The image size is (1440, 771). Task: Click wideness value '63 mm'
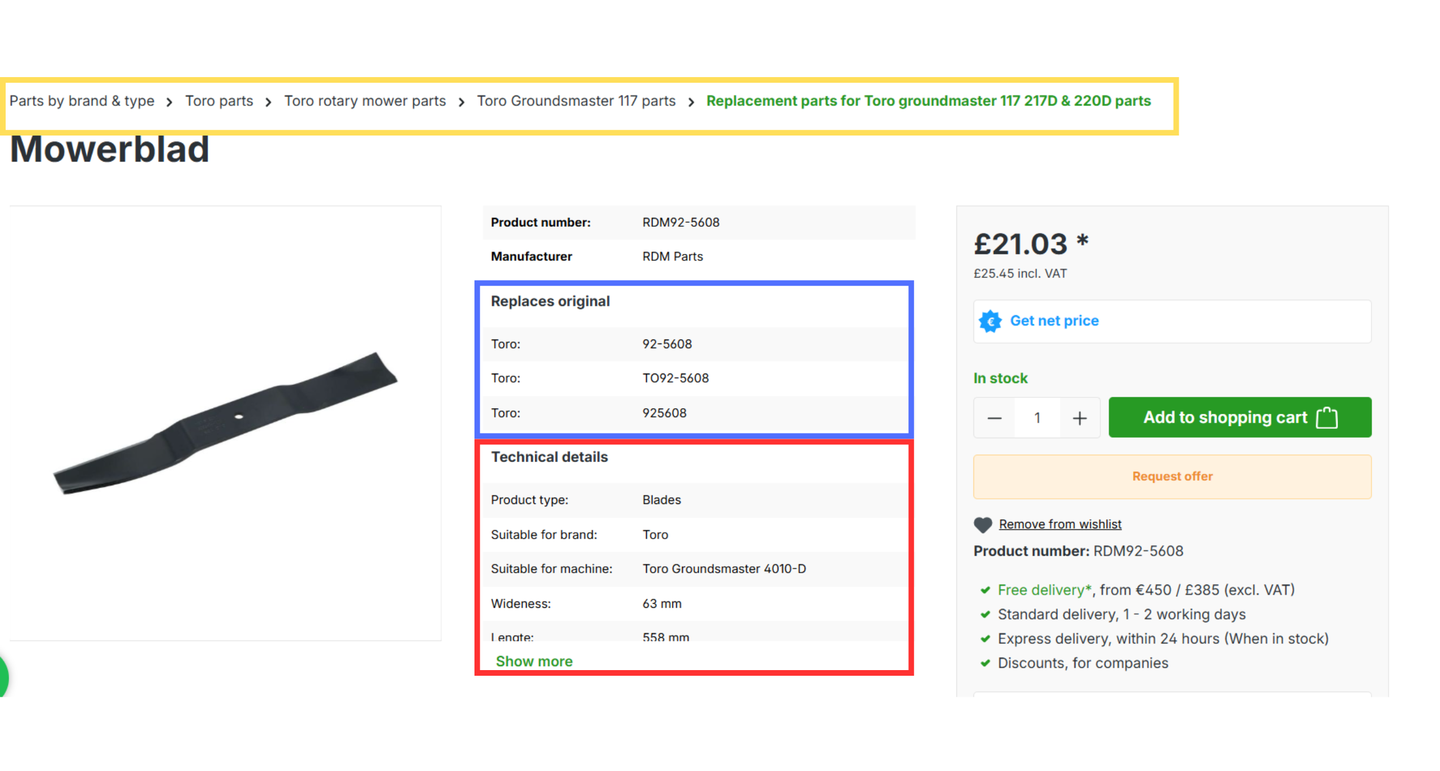662,604
